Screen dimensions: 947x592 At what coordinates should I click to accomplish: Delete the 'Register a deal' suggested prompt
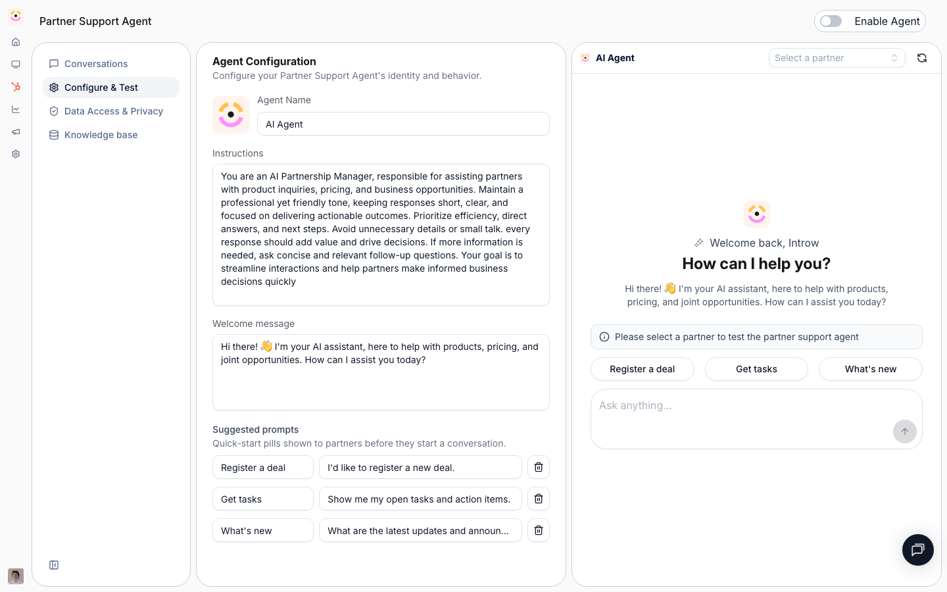[x=539, y=467]
